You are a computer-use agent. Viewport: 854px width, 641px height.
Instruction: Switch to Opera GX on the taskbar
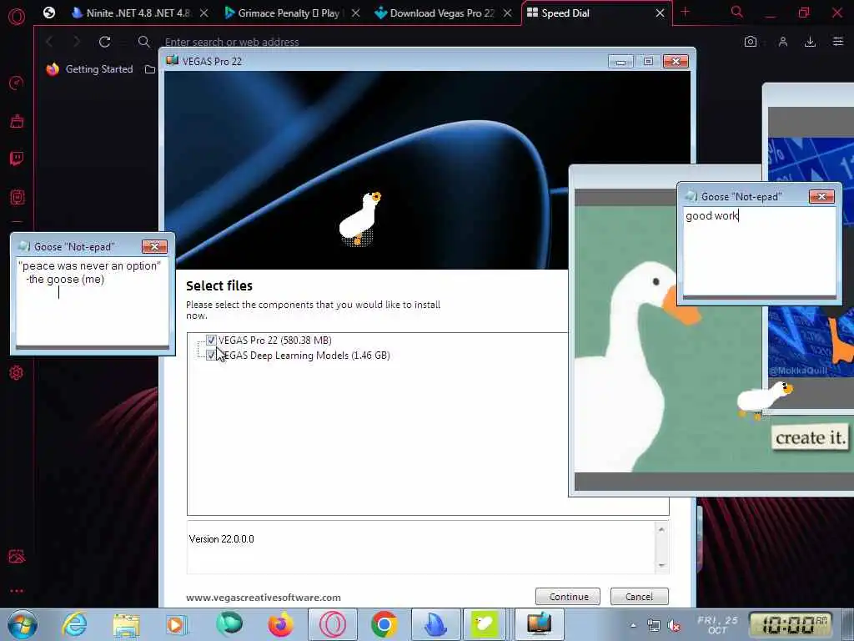click(333, 624)
